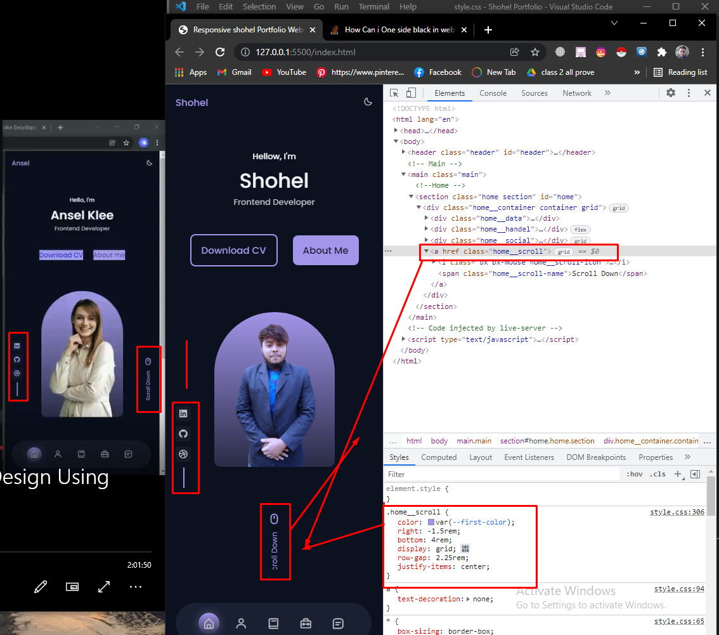Click the home nav icon in bottom bar

click(209, 624)
